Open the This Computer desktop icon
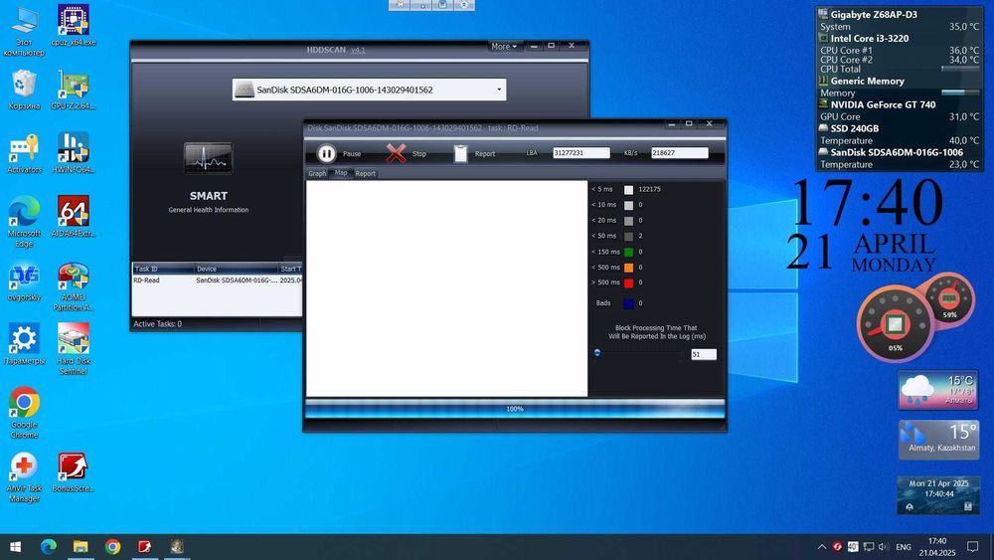Viewport: 994px width, 560px height. point(24,32)
